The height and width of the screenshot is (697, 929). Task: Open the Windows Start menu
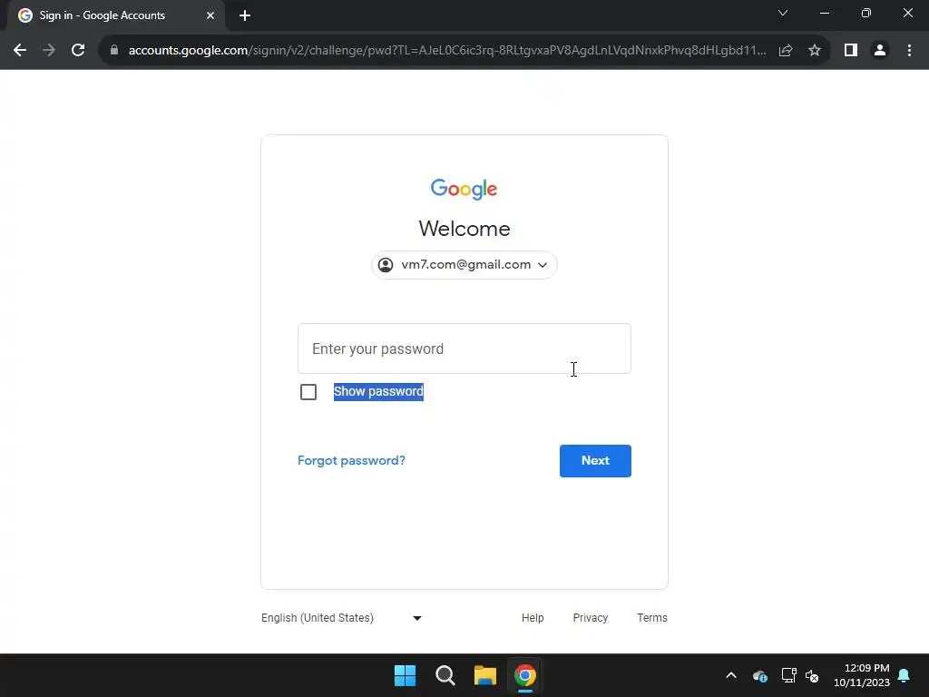406,675
